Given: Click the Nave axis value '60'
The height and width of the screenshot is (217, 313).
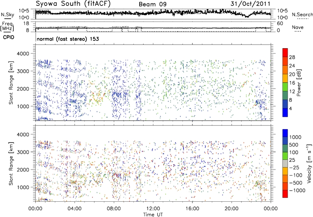Looking at the screenshot, I should [x=280, y=24].
